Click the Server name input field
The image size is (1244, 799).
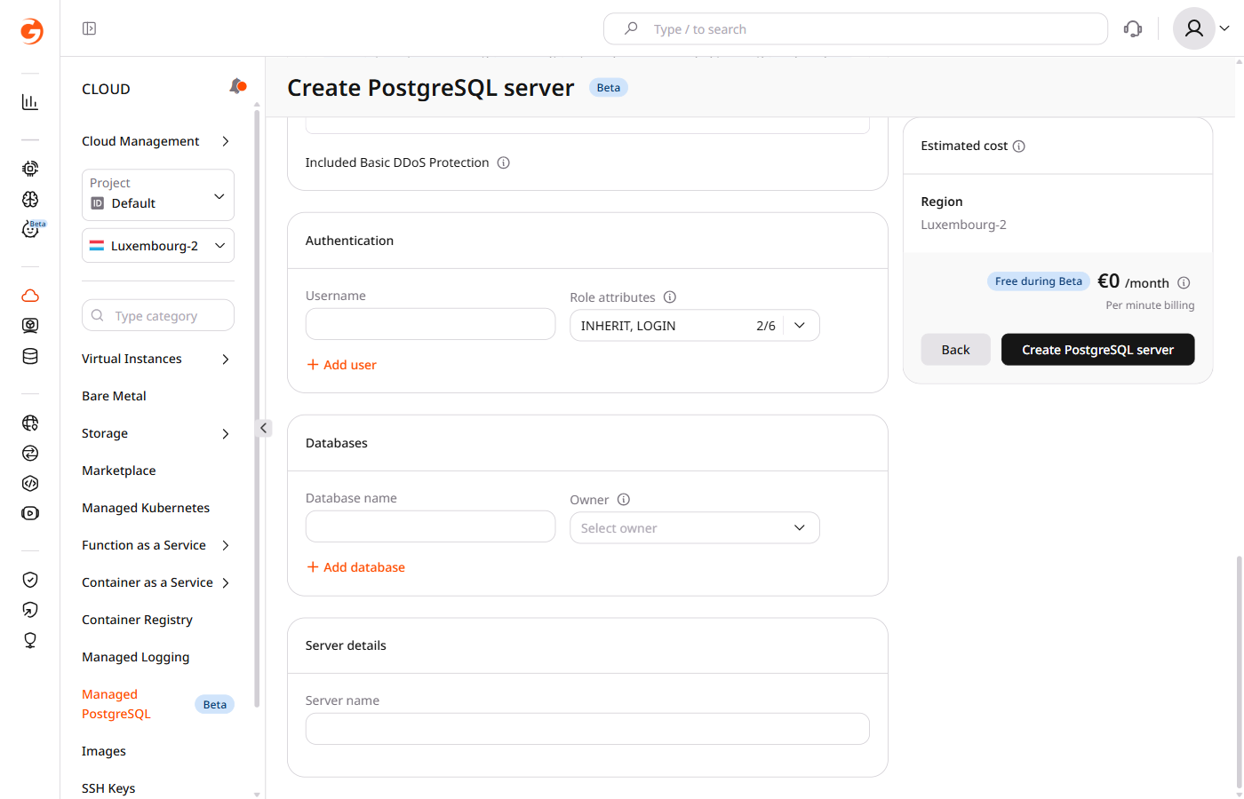[x=587, y=729]
